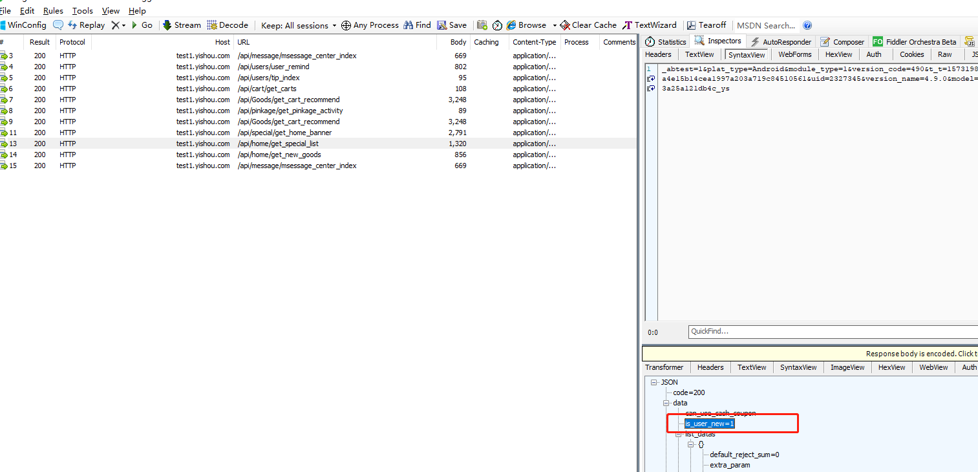Click the camera screenshot toolbar icon
978x472 pixels.
[x=482, y=25]
